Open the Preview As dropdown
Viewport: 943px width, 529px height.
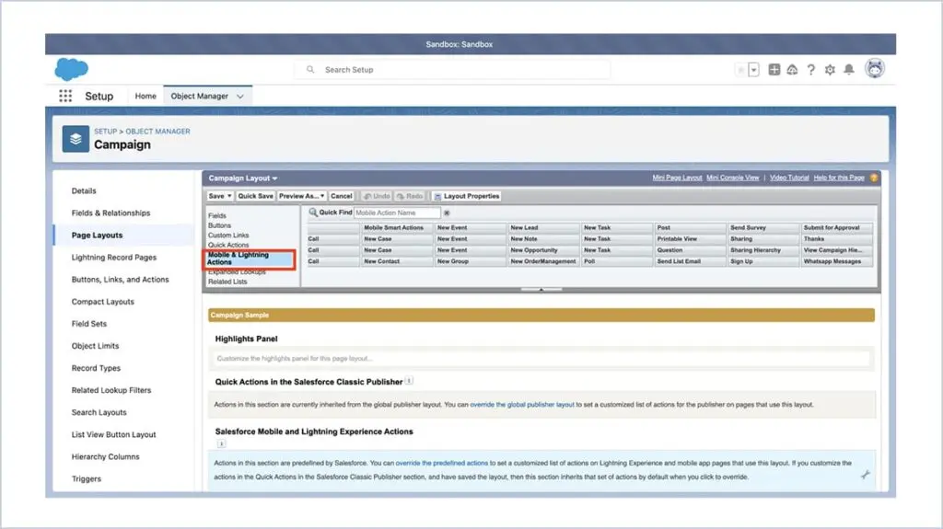tap(301, 196)
